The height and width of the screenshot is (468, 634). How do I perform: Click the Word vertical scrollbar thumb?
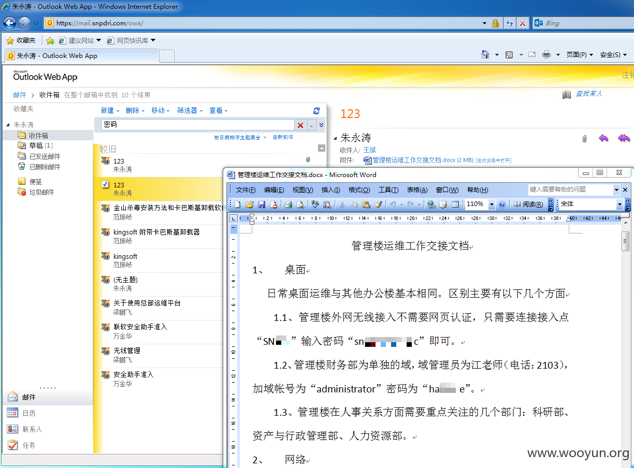[x=626, y=242]
